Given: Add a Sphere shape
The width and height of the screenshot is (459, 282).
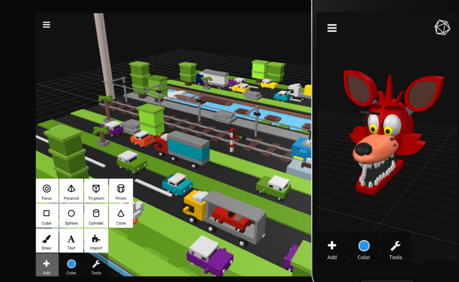Looking at the screenshot, I should point(71,216).
